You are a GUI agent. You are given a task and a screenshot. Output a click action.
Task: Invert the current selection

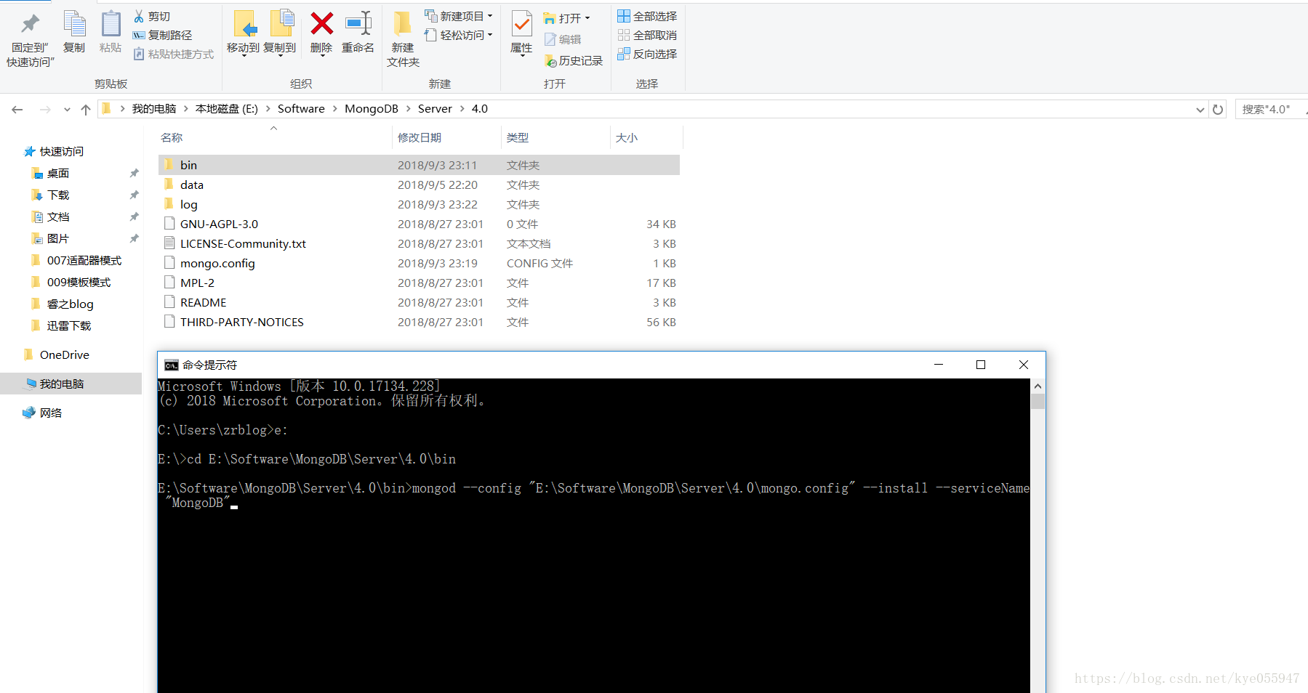(x=647, y=54)
